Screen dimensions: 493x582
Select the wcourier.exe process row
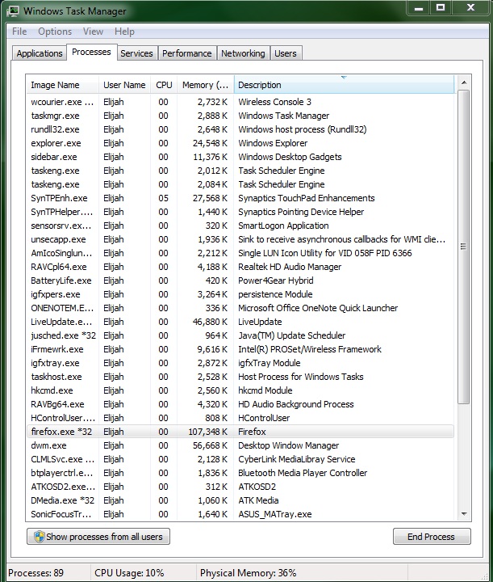click(240, 102)
